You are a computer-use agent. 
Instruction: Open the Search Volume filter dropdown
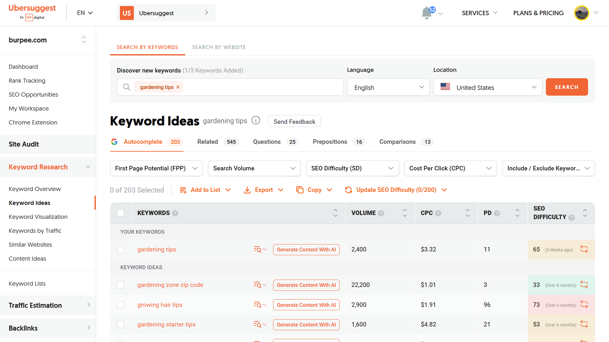[x=254, y=168]
